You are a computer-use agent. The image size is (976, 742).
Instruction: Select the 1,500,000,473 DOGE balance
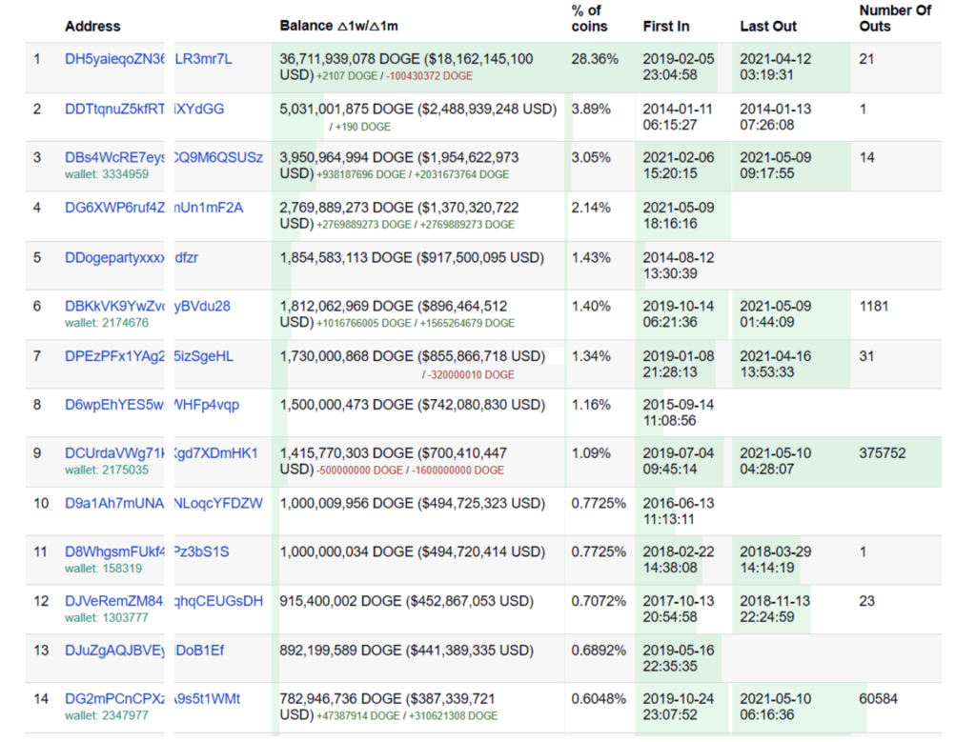pos(347,405)
